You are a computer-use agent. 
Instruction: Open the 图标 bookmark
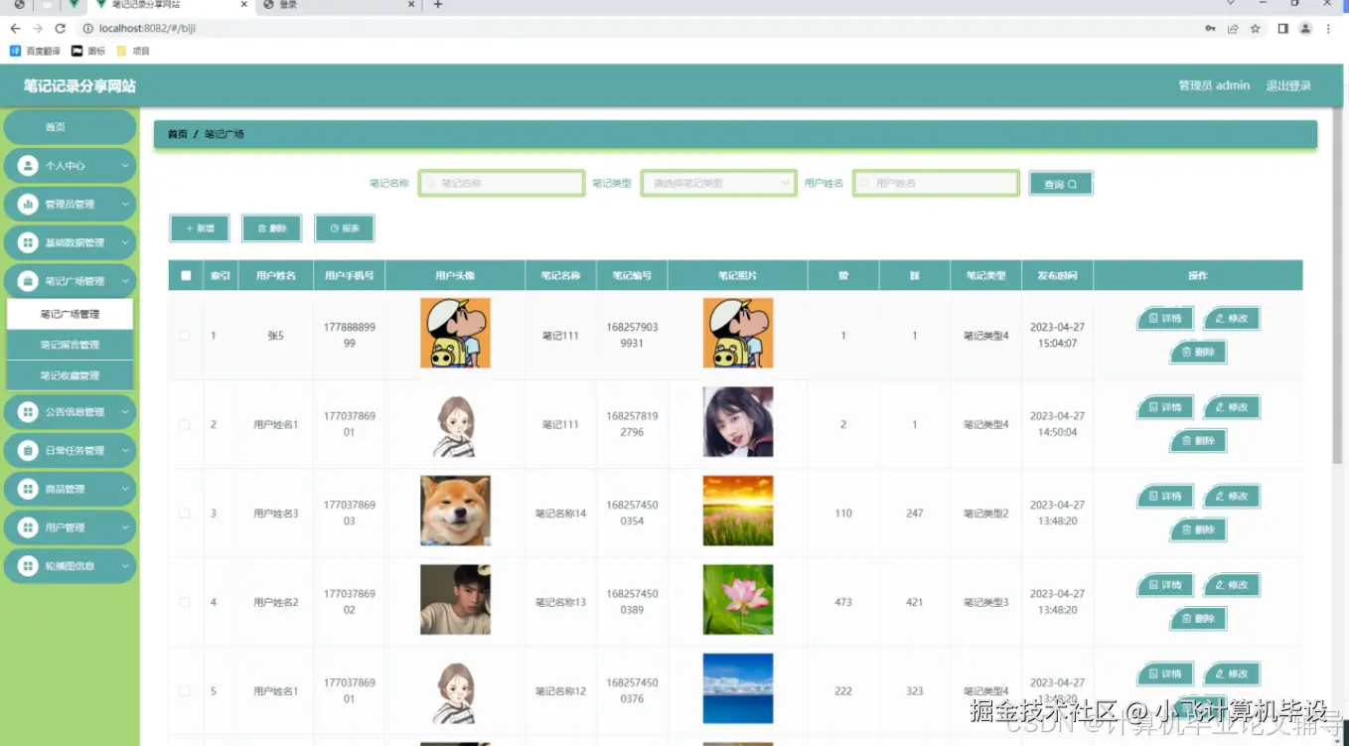point(88,51)
